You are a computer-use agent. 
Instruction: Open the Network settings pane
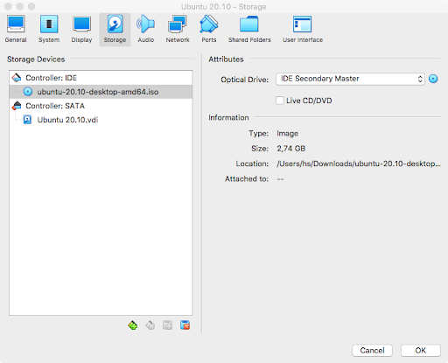(178, 30)
